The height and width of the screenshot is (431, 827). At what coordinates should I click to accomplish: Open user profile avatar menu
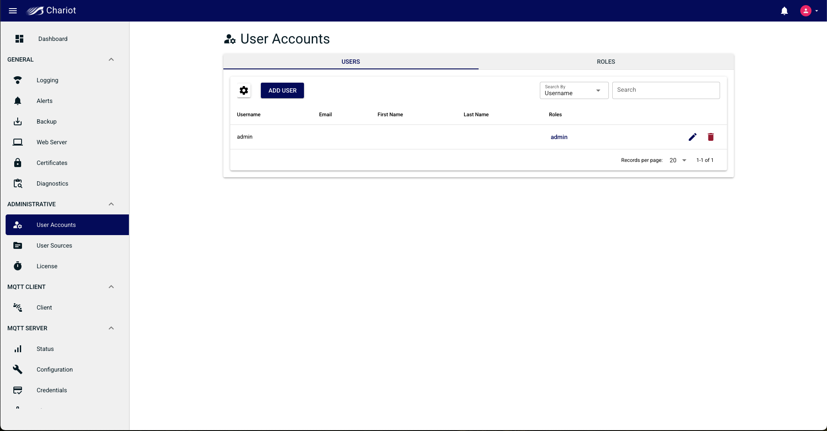[809, 11]
